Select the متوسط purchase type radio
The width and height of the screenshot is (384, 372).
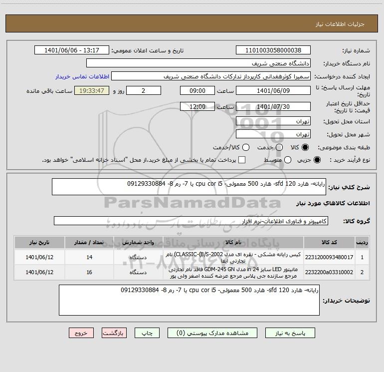pyautogui.click(x=288, y=160)
